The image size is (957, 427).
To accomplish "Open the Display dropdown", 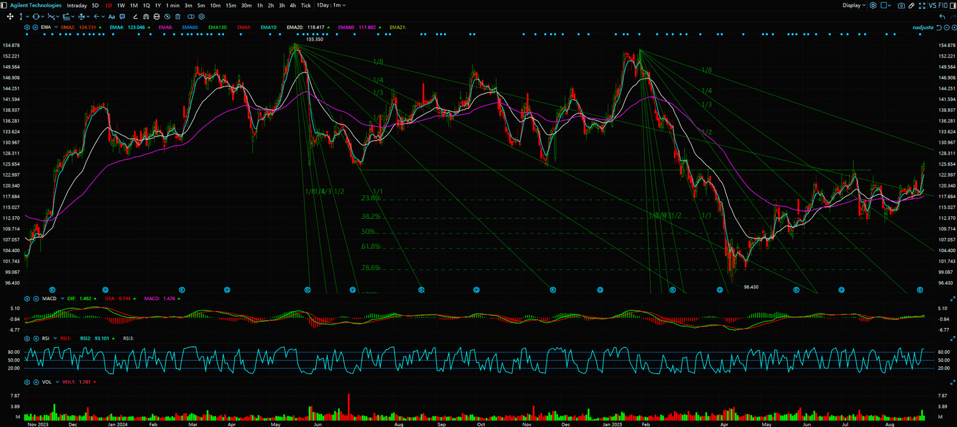I will [854, 5].
